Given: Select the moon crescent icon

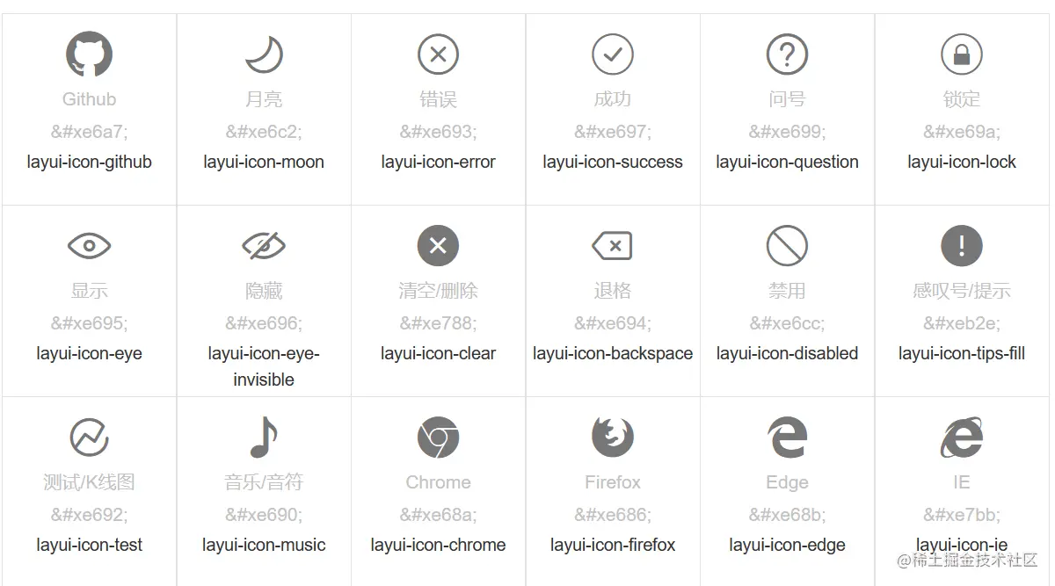Looking at the screenshot, I should pos(264,54).
